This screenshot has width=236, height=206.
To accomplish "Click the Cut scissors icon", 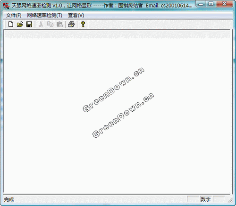I will (x=41, y=25).
